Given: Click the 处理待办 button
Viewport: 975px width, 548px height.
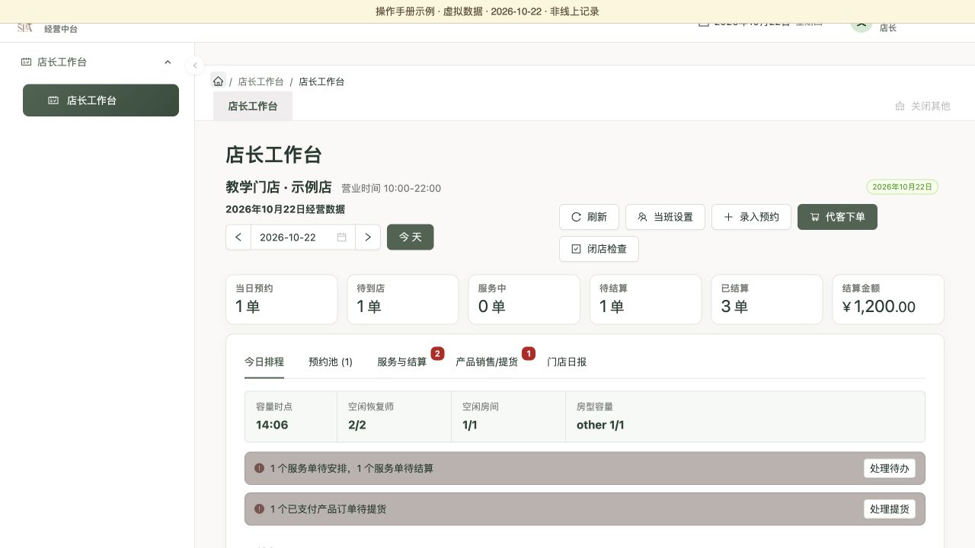Looking at the screenshot, I should click(890, 468).
